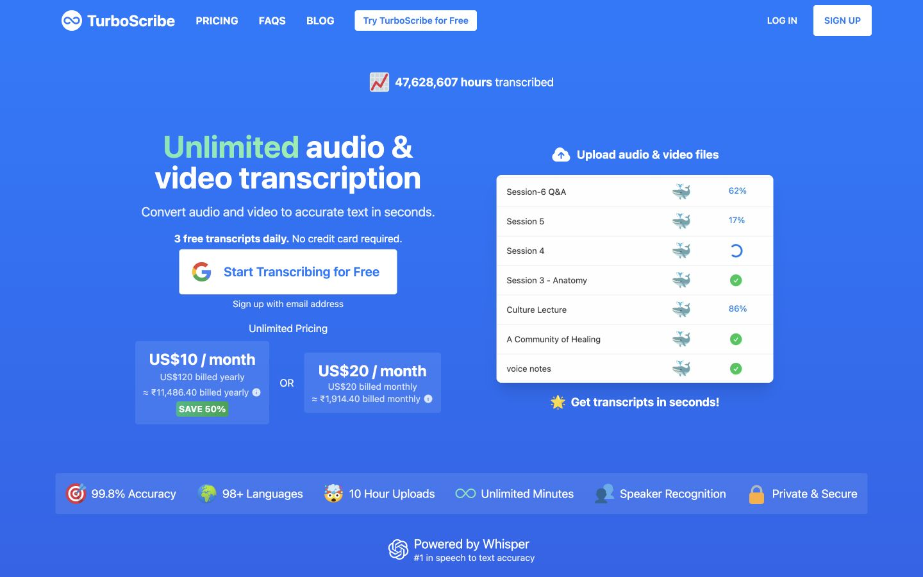Image resolution: width=923 pixels, height=577 pixels.
Task: Click the SAVE 50% badge
Action: [202, 409]
